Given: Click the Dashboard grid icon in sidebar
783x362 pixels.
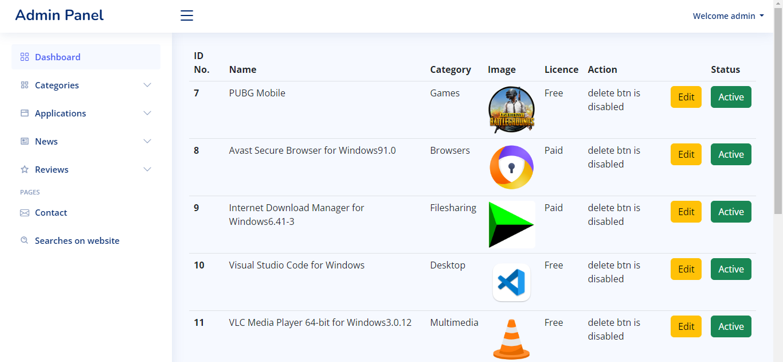Looking at the screenshot, I should 24,57.
